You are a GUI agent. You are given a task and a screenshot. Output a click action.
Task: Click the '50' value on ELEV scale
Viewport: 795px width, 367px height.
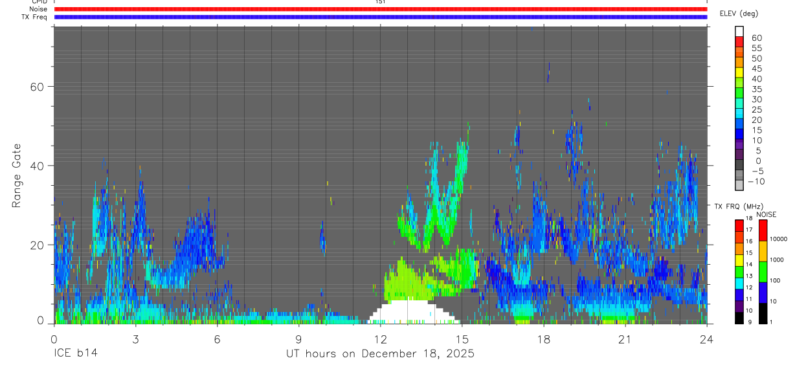click(756, 58)
